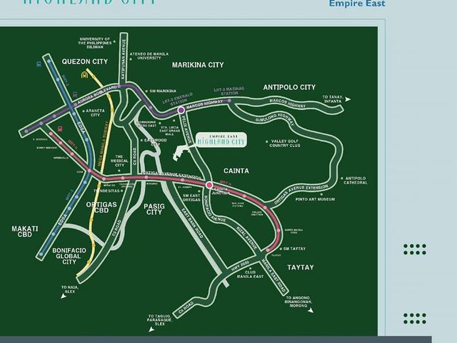Image resolution: width=457 pixels, height=343 pixels.
Task: Click Ateneo de Manila University label
Action: tap(149, 56)
